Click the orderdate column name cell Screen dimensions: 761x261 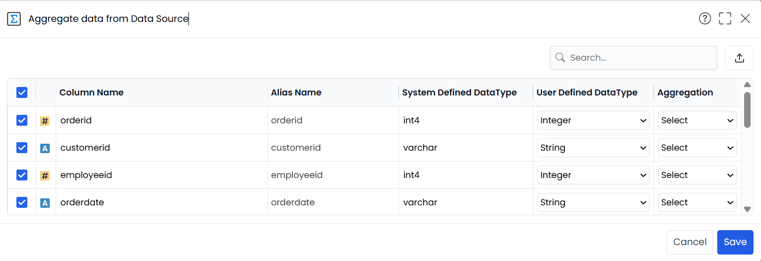click(x=162, y=202)
